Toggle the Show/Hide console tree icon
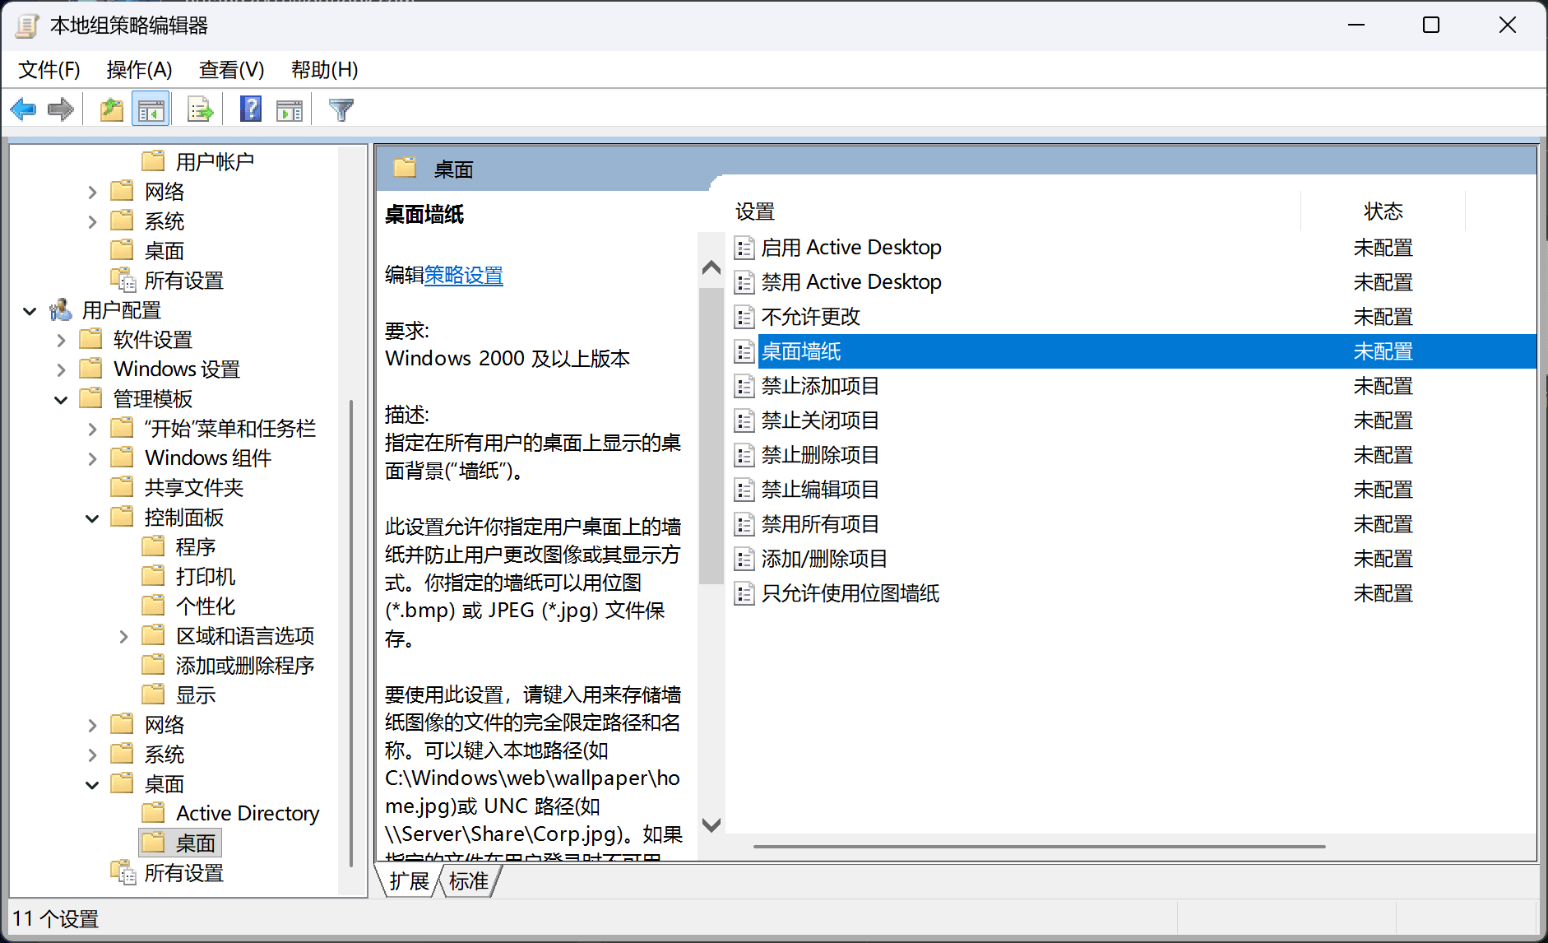This screenshot has height=943, width=1548. 151,109
